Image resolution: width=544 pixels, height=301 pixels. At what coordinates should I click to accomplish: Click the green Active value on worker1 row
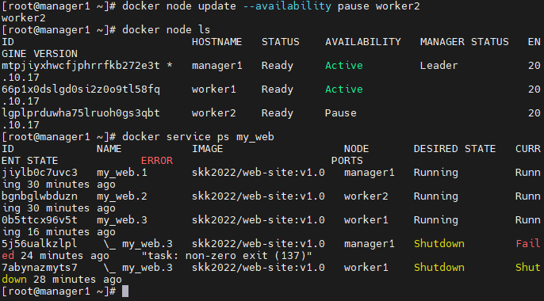click(x=344, y=90)
